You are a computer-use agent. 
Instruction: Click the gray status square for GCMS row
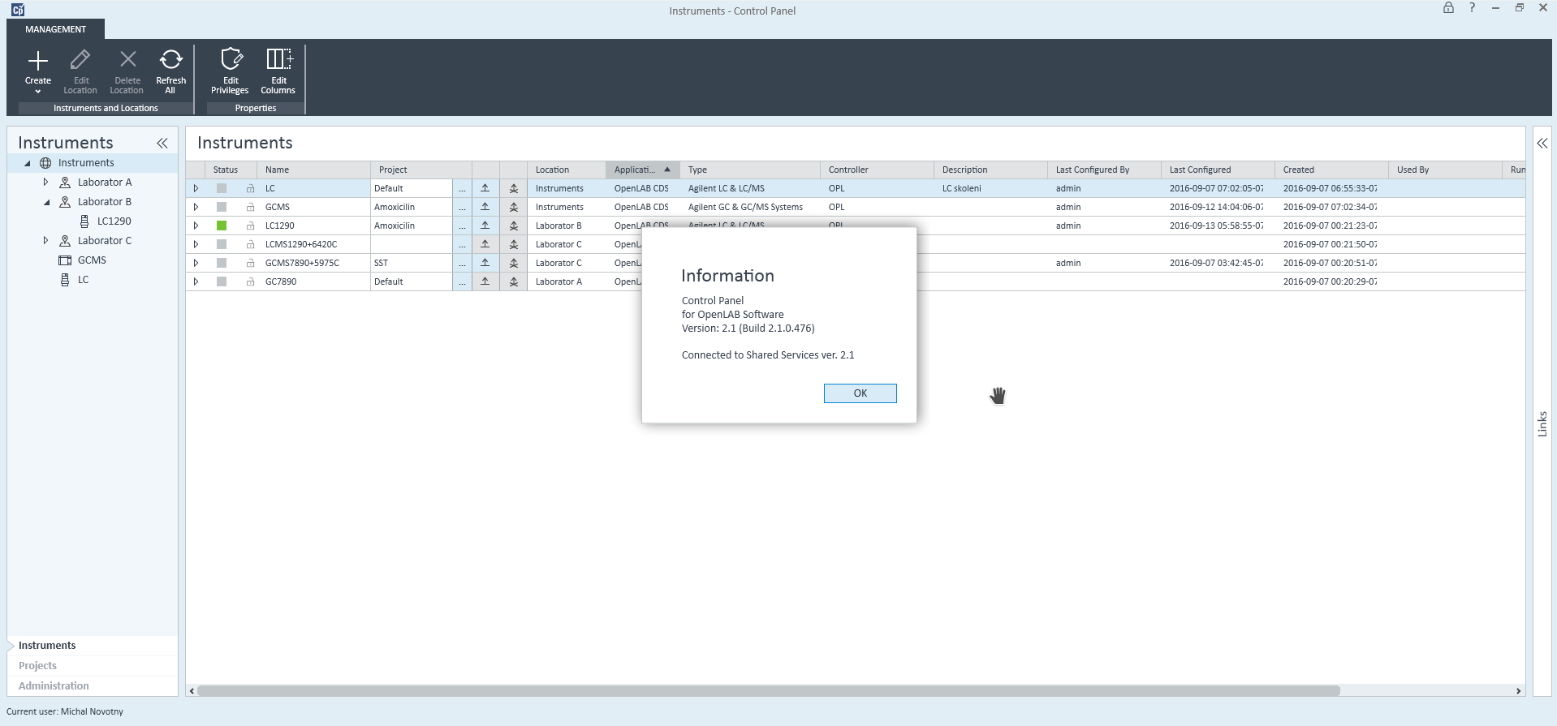[222, 207]
